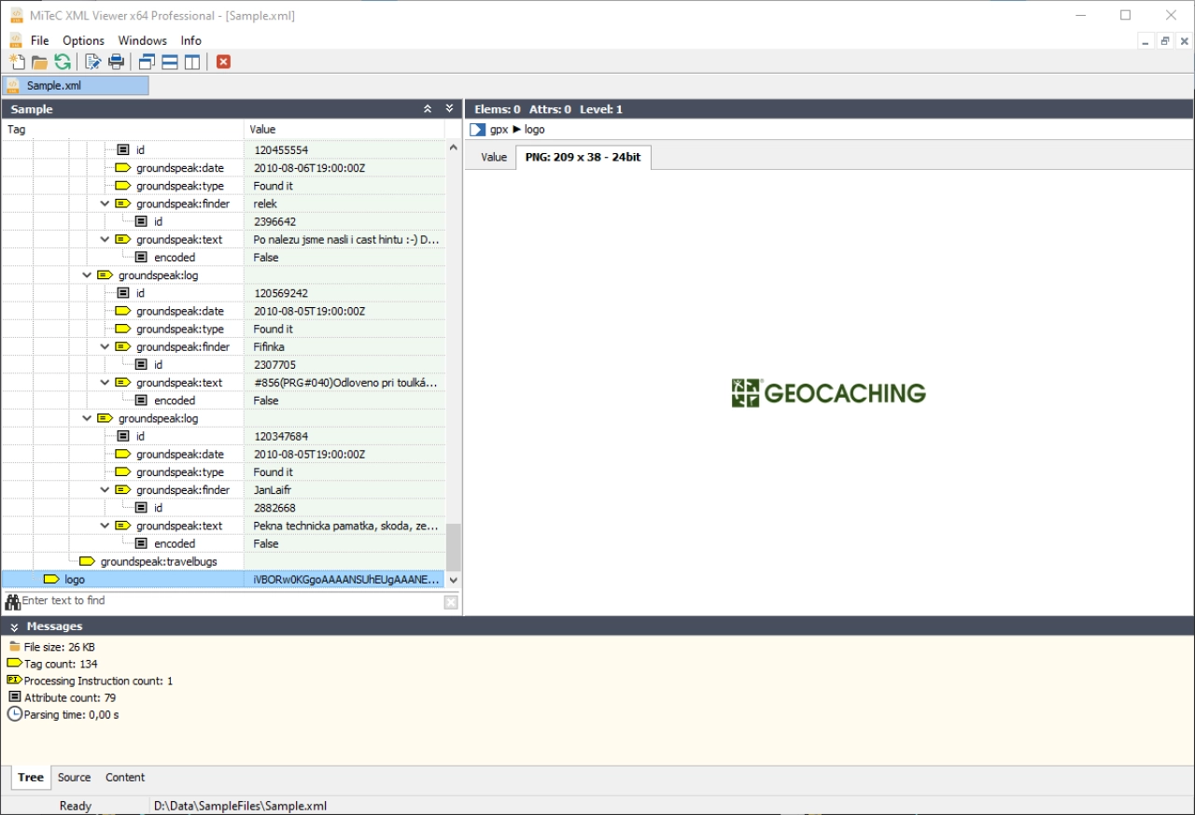
Task: Click file path D:\Data\SampleFiles\Sample.xml in status bar
Action: [240, 806]
